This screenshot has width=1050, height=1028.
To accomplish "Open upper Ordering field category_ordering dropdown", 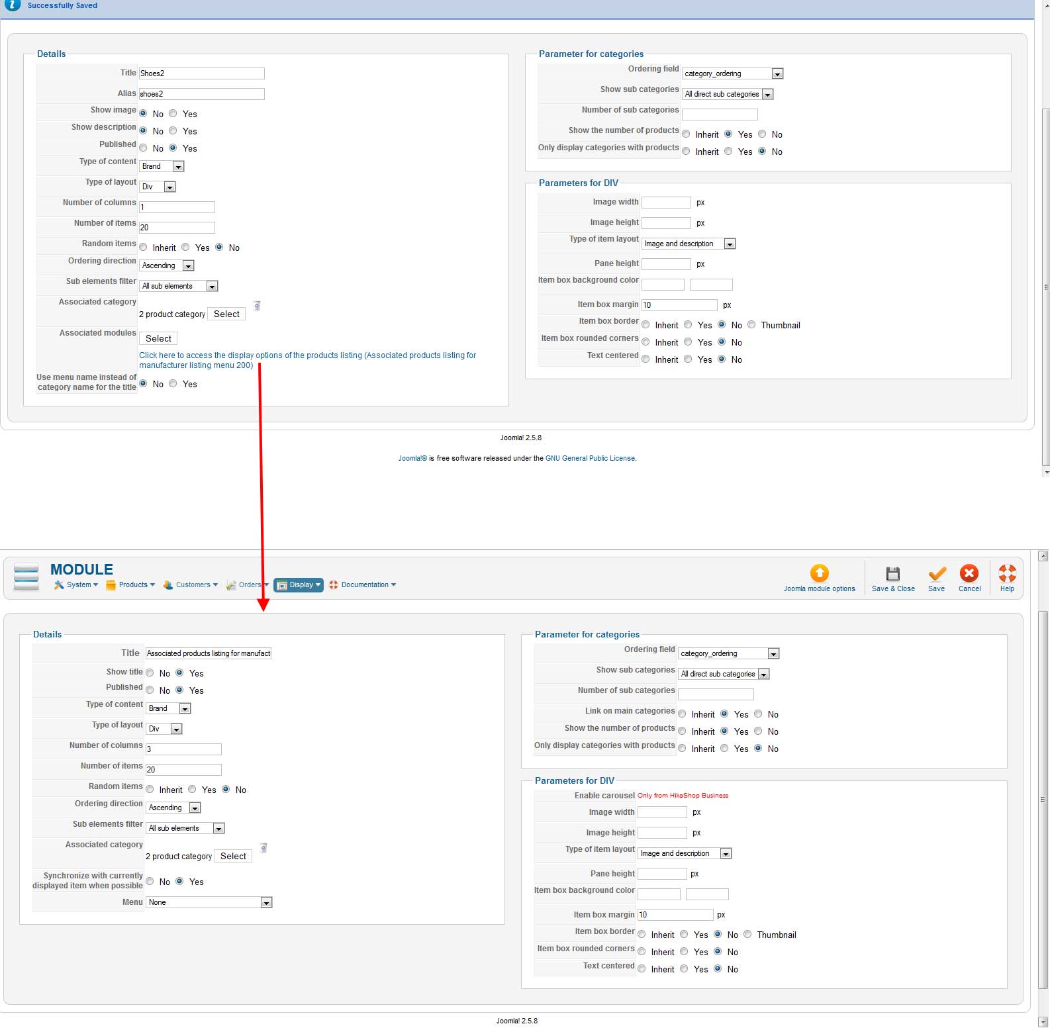I will [733, 73].
